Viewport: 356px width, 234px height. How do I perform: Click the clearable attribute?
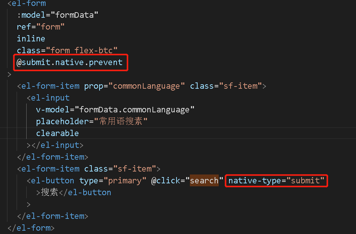pyautogui.click(x=57, y=133)
